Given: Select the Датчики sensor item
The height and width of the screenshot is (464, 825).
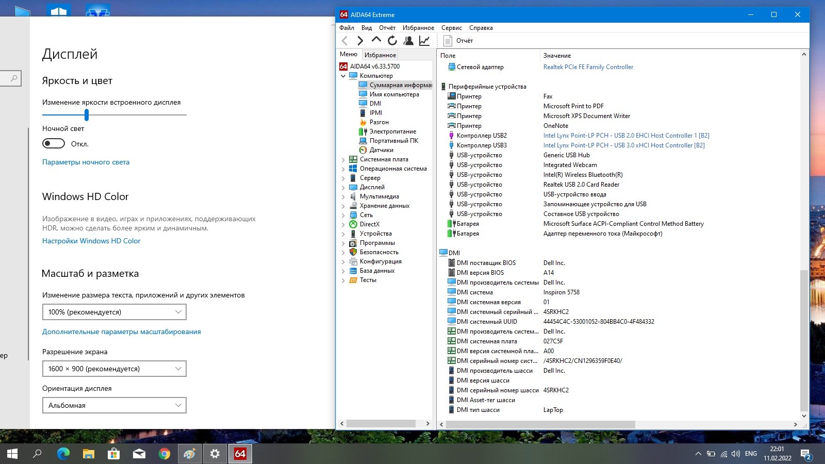Looking at the screenshot, I should [x=376, y=150].
